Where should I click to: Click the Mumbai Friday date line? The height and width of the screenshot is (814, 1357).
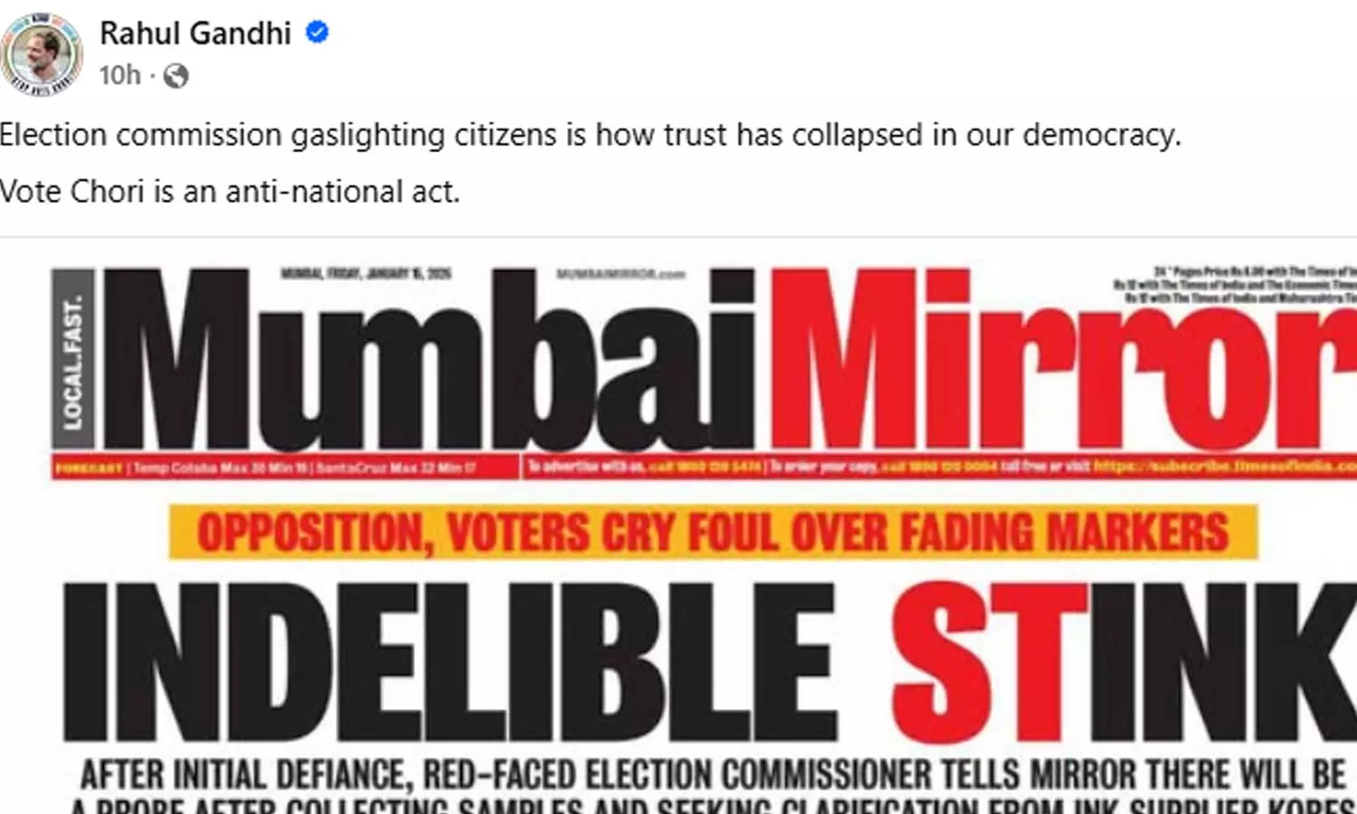pyautogui.click(x=365, y=273)
